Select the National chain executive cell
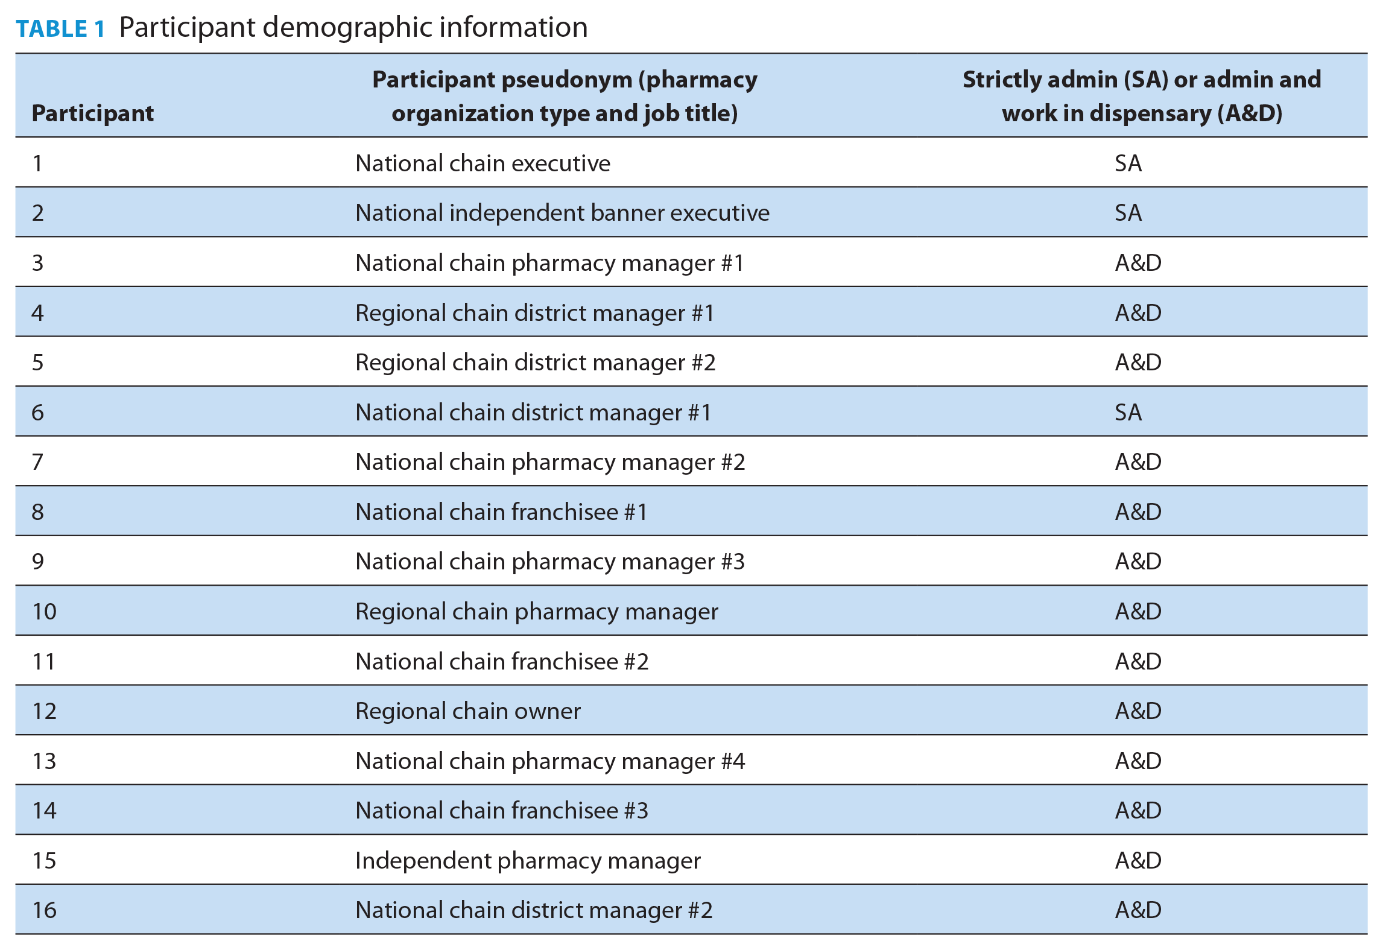Viewport: 1383px width, 950px height. (x=483, y=163)
